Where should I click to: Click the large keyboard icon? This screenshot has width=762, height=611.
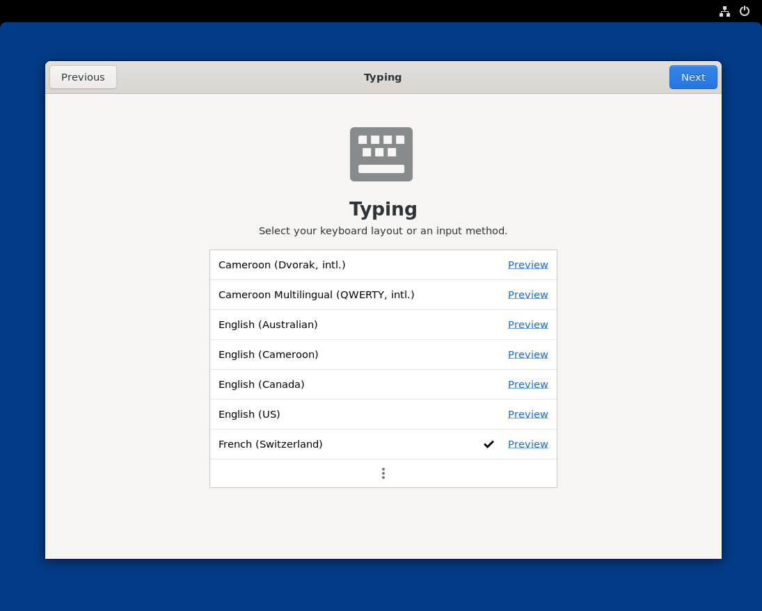pos(381,154)
